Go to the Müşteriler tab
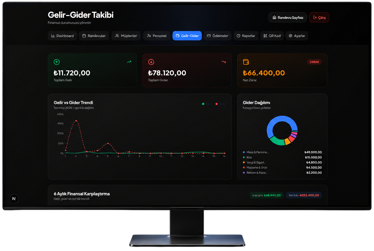374x251 pixels. (x=126, y=36)
